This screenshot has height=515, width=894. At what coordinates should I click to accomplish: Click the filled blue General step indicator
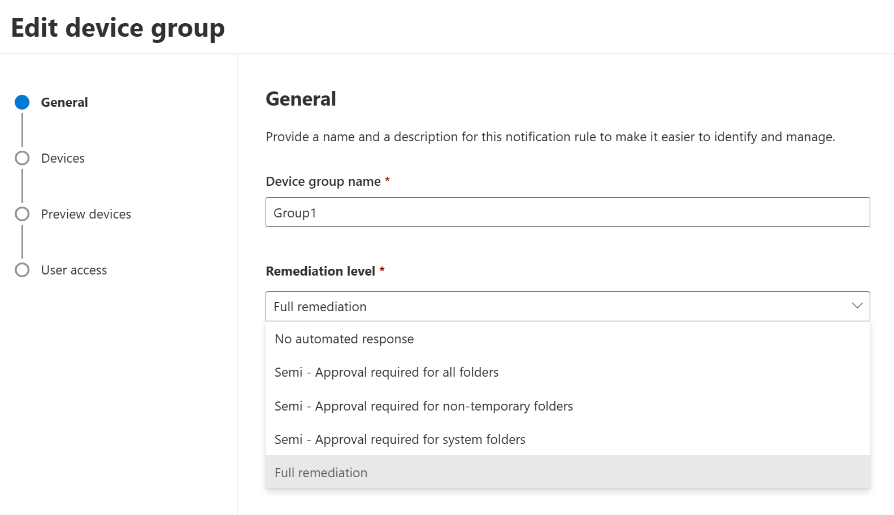[22, 102]
